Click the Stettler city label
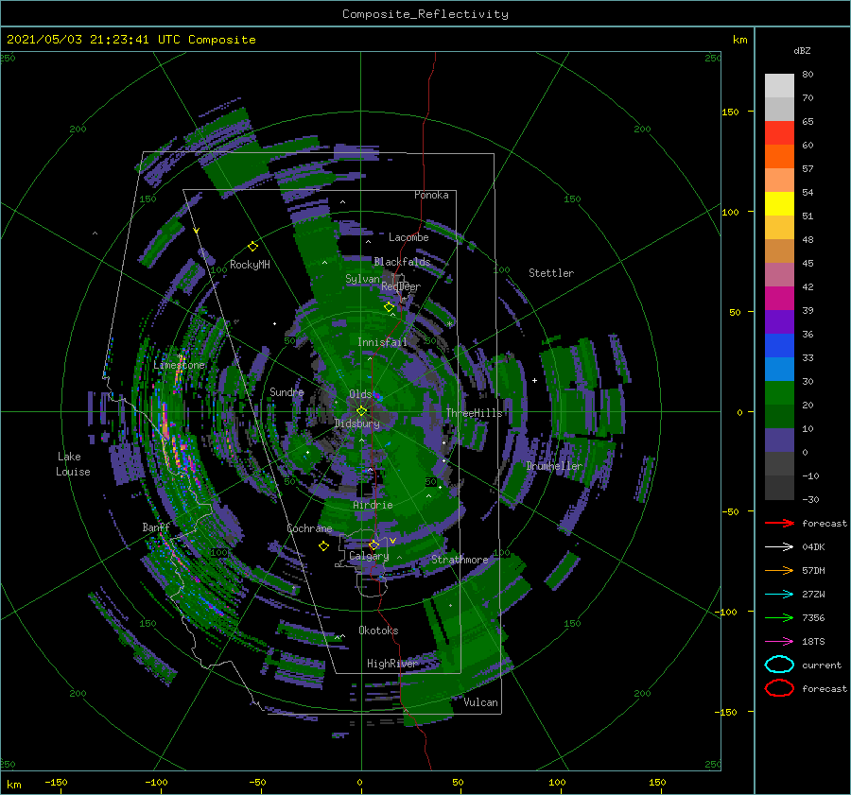This screenshot has height=795, width=851. [x=551, y=273]
